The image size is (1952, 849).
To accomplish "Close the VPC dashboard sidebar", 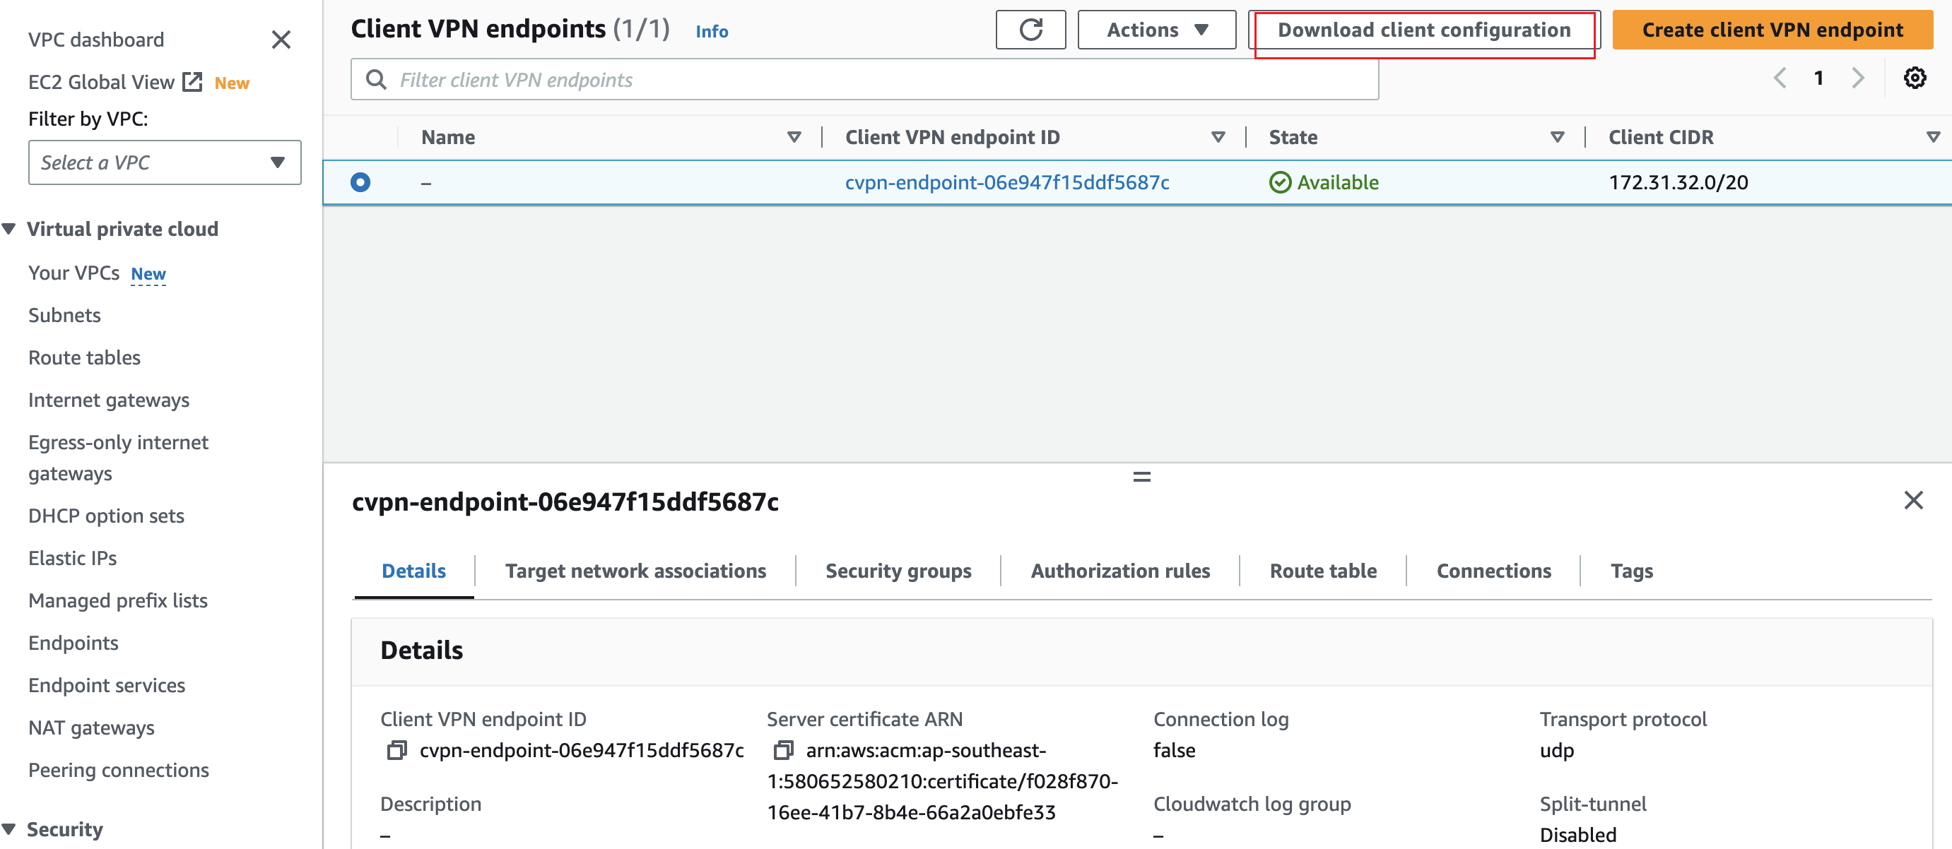I will click(x=281, y=40).
